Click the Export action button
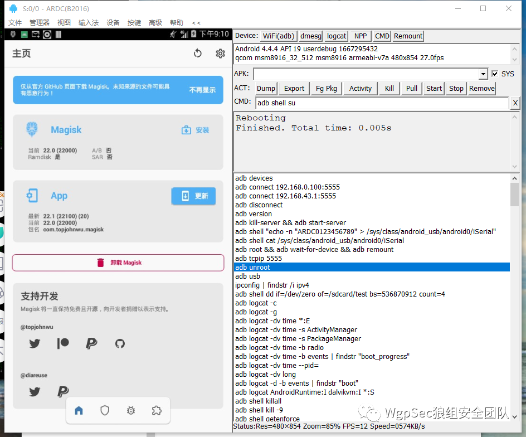This screenshot has width=526, height=437. tap(294, 88)
